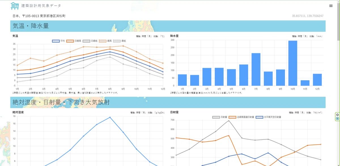Viewport: 340px width, 166px height.
Task: Click the January point on the dotted 最低 line
Action: [x=18, y=82]
